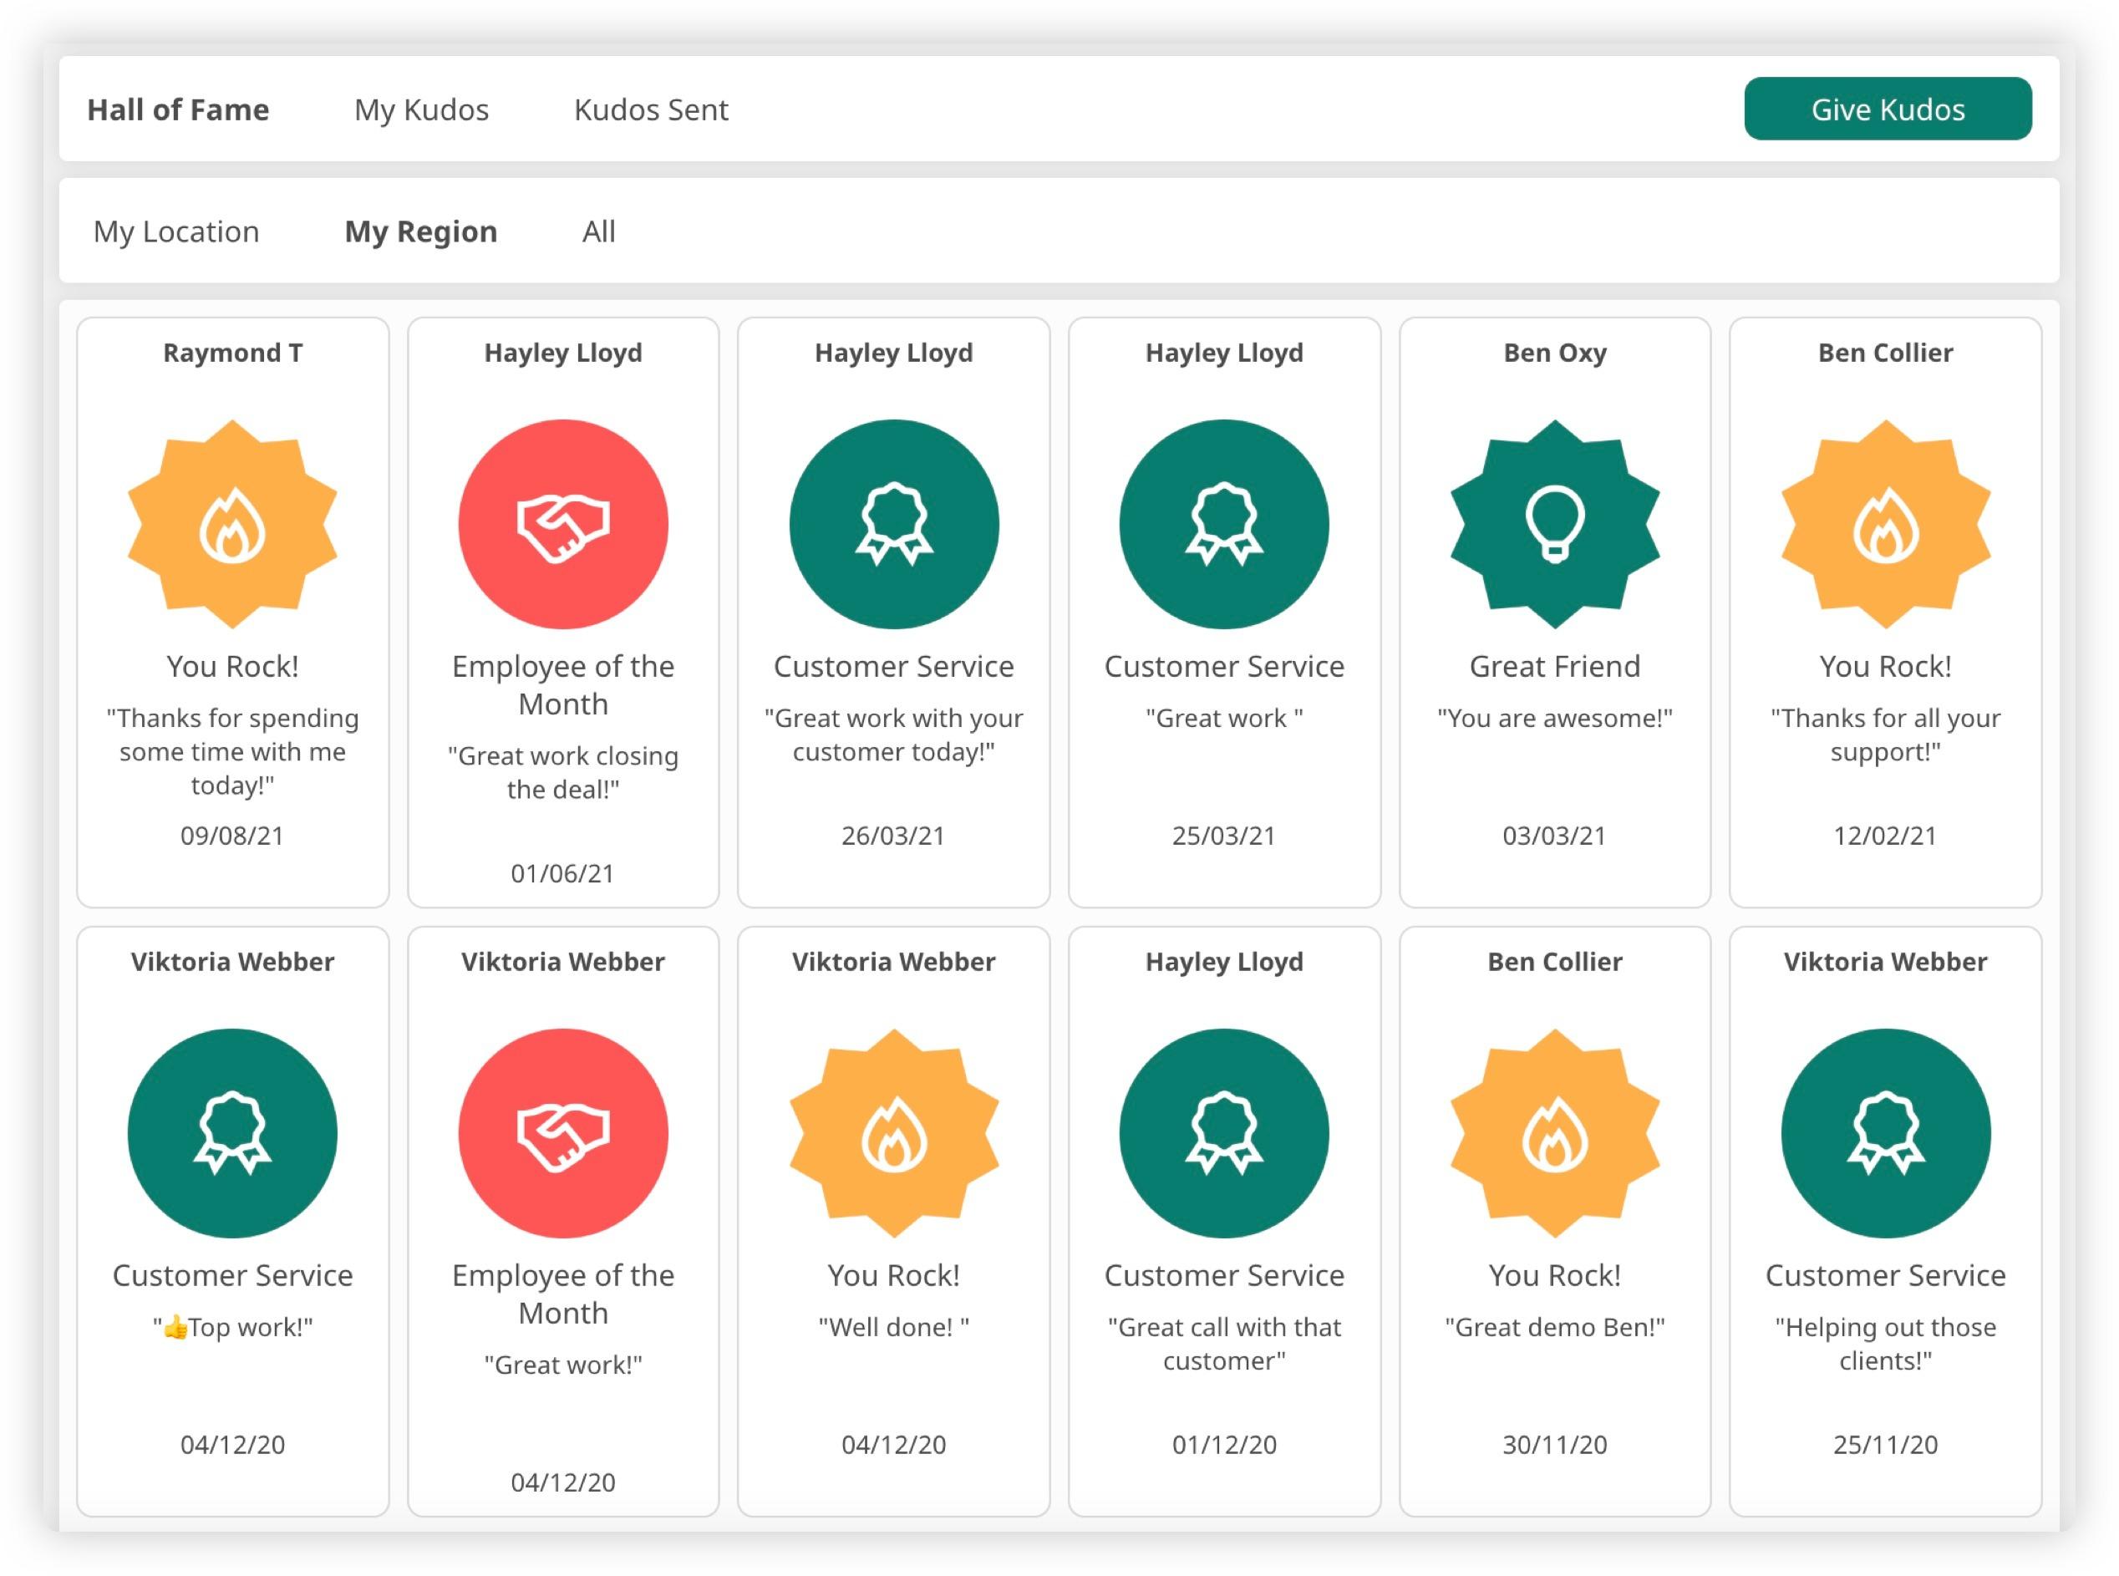
Task: Click the flame badge on the Well done card
Action: (x=893, y=1132)
